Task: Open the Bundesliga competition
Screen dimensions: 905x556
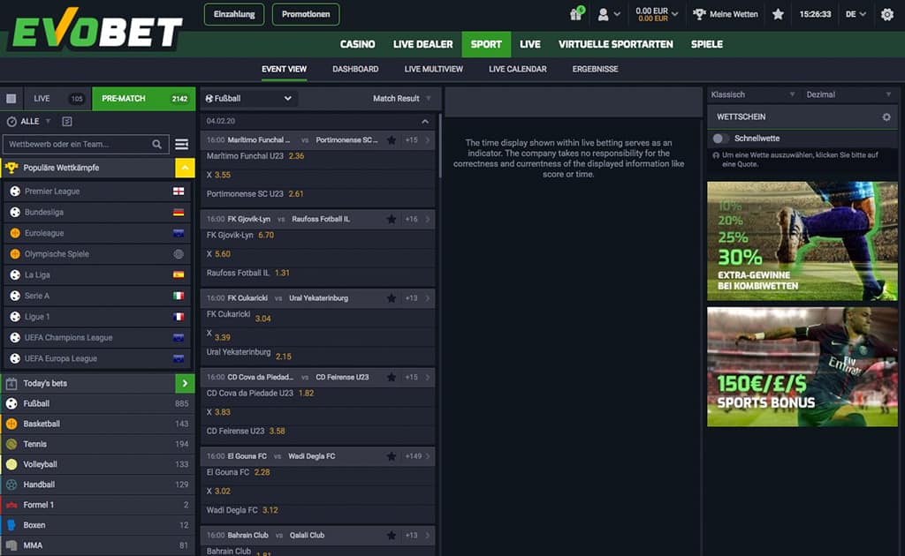Action: 97,212
